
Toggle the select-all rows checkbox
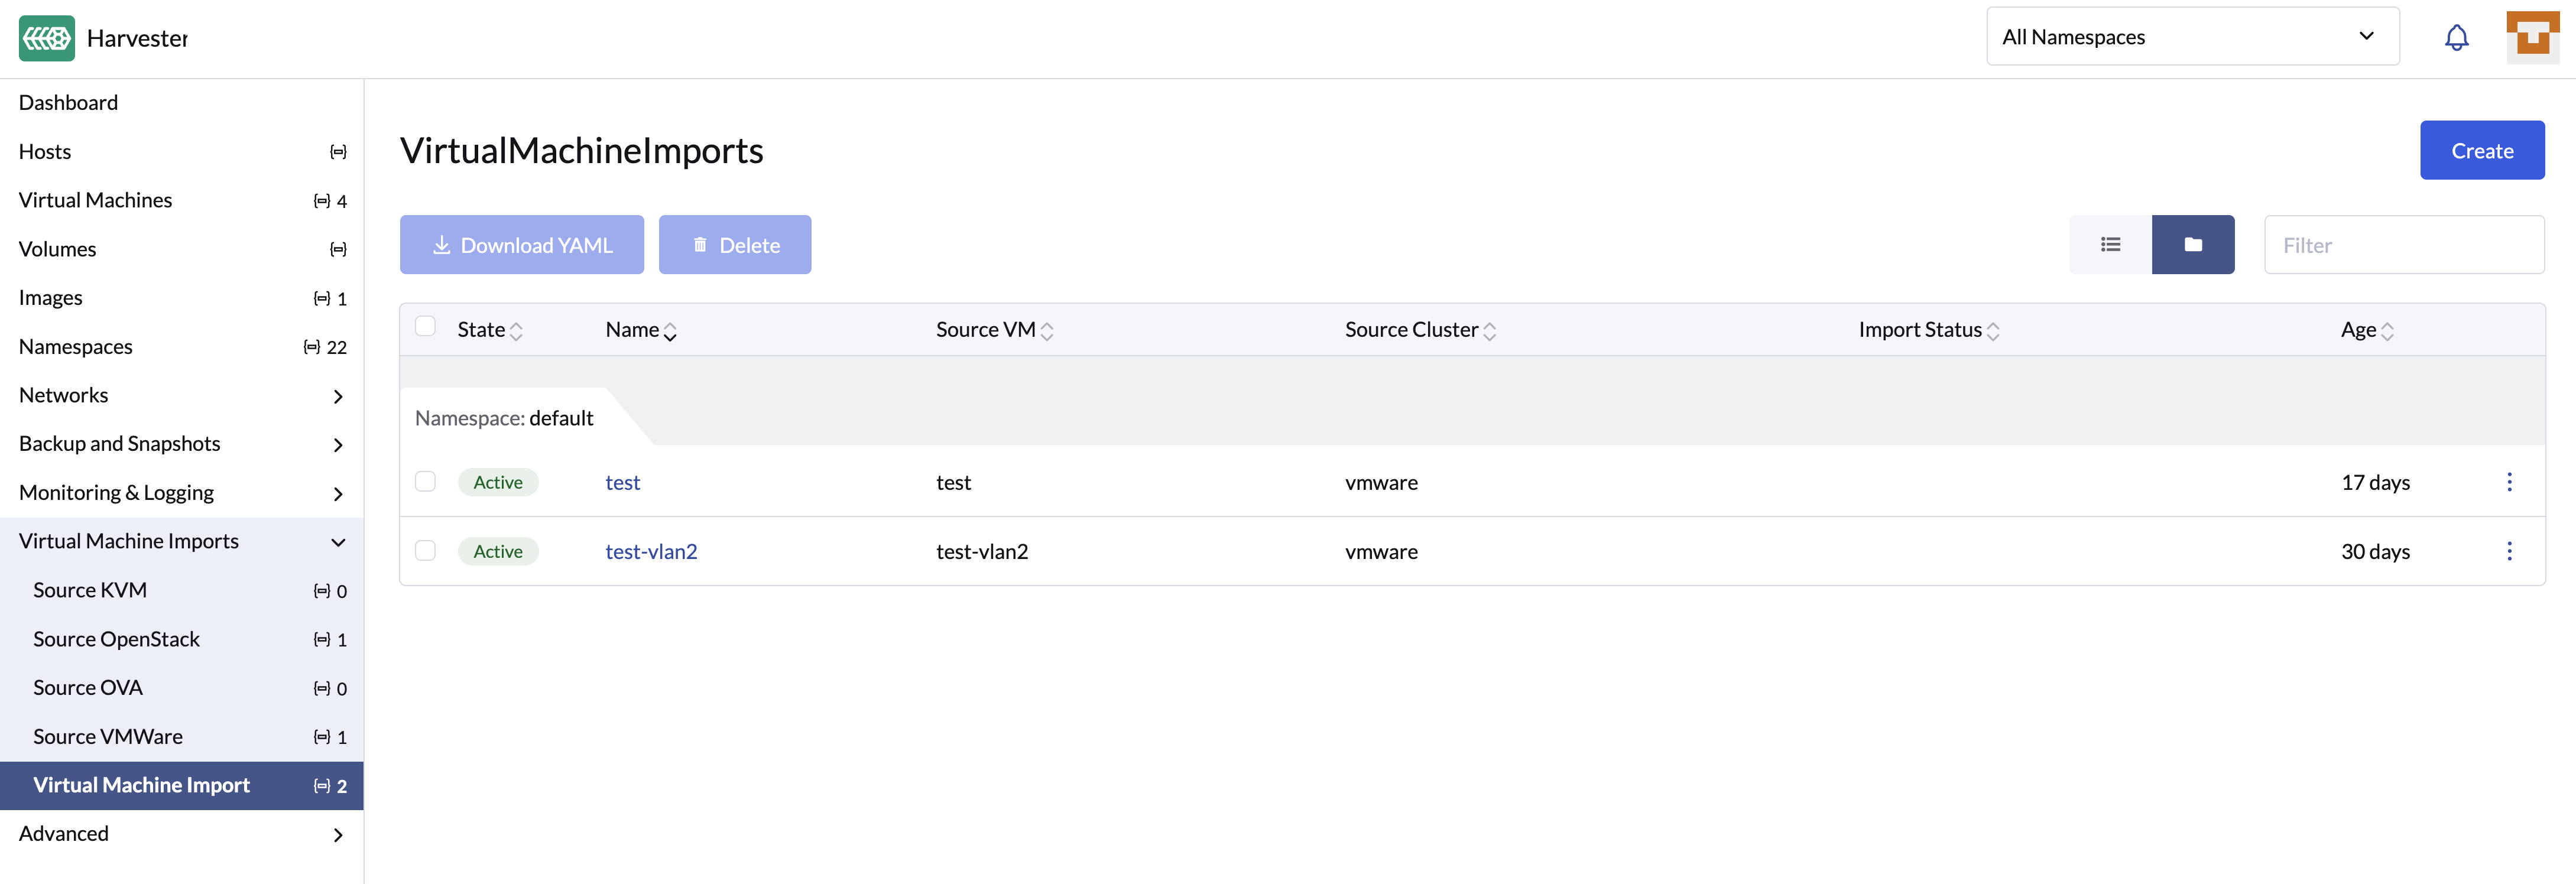click(x=425, y=326)
